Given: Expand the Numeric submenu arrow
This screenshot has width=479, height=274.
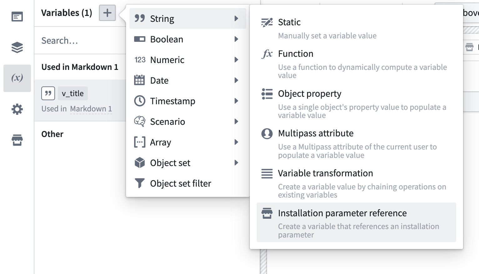Looking at the screenshot, I should 236,60.
